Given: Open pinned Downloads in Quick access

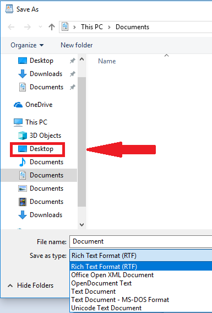Looking at the screenshot, I should click(46, 74).
